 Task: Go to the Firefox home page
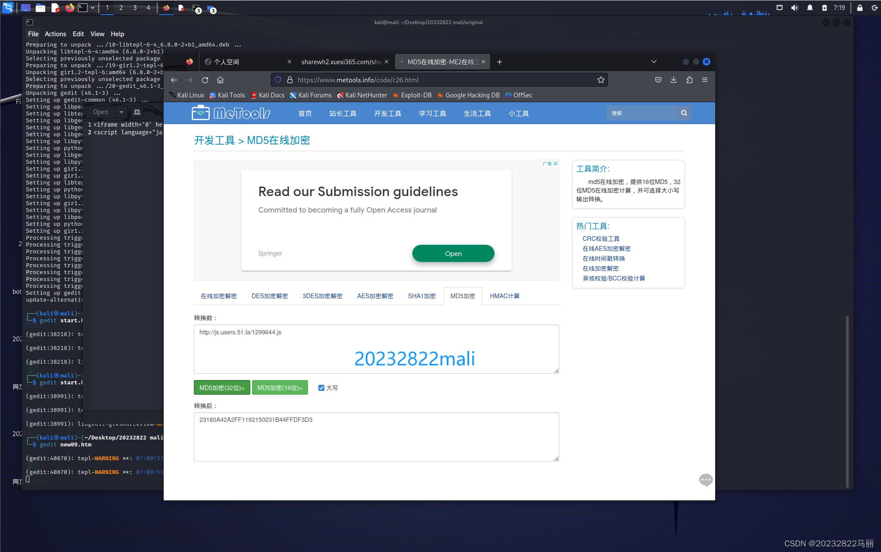click(221, 80)
